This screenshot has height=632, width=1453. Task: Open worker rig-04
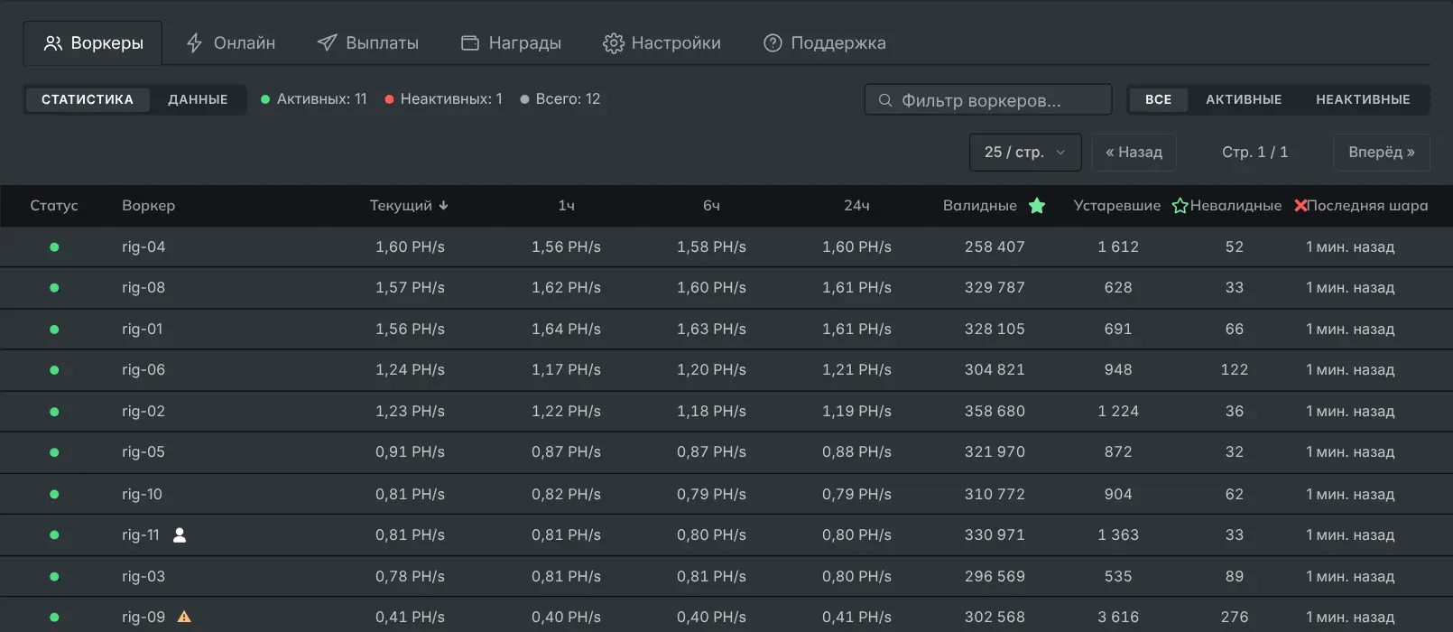(x=143, y=246)
